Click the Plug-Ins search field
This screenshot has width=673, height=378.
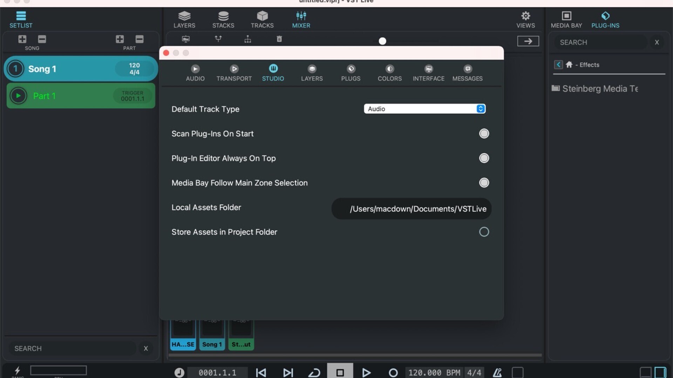pos(600,42)
